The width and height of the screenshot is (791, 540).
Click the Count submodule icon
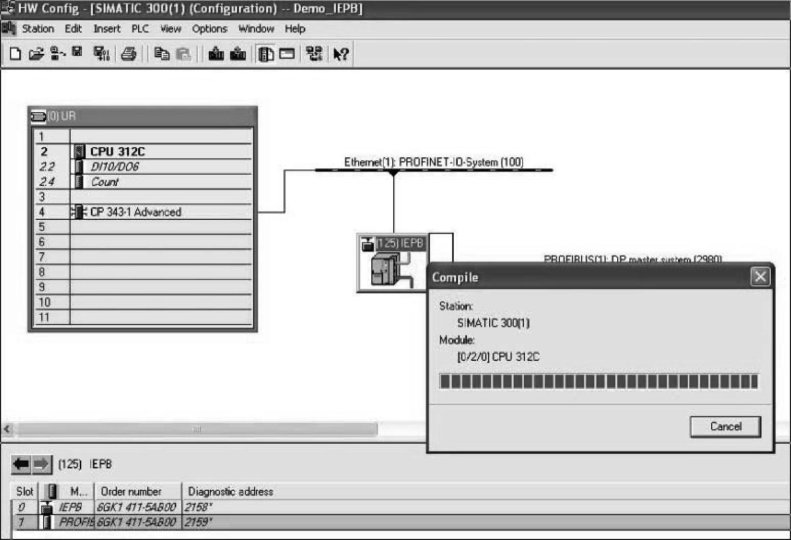pyautogui.click(x=79, y=182)
